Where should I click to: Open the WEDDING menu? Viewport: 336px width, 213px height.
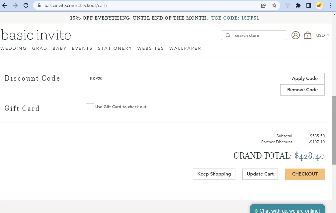pos(13,48)
